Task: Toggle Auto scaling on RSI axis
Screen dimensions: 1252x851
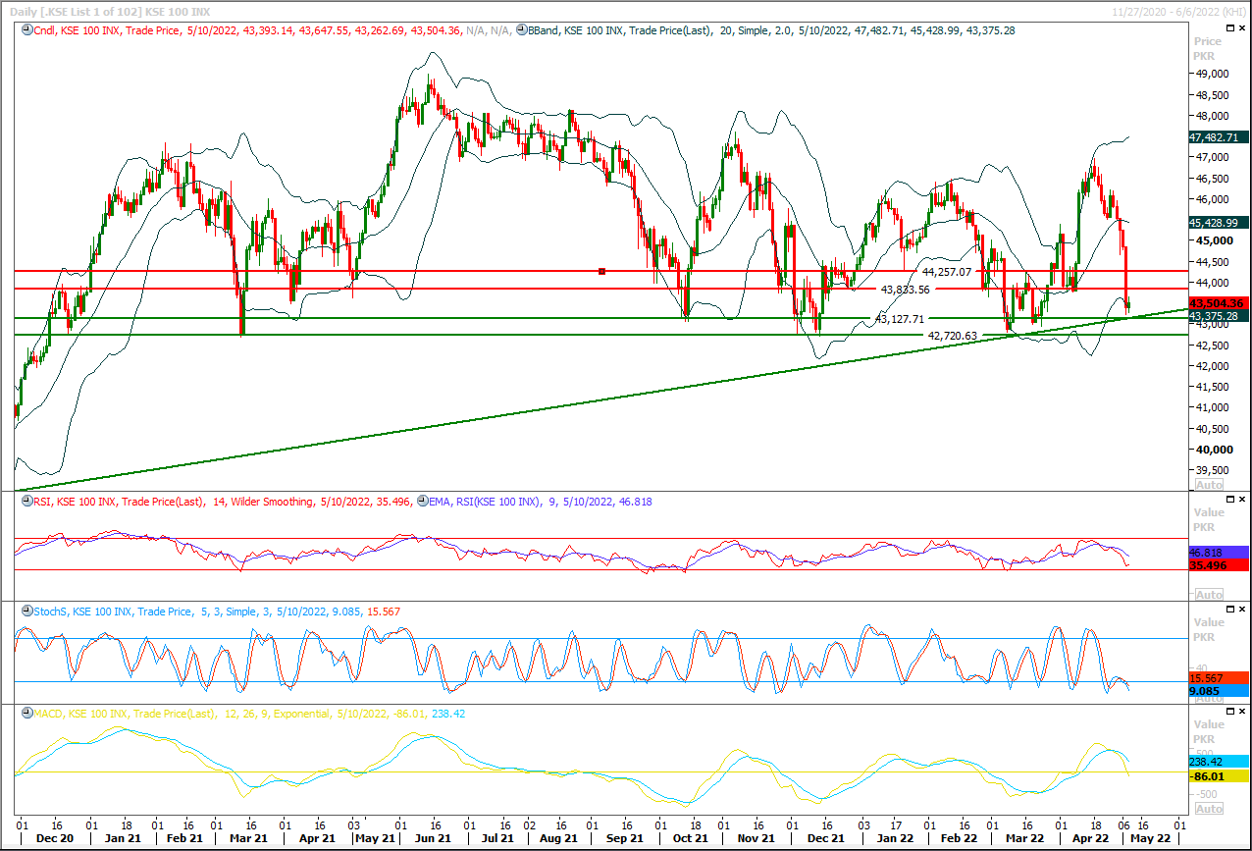Action: pos(1209,595)
